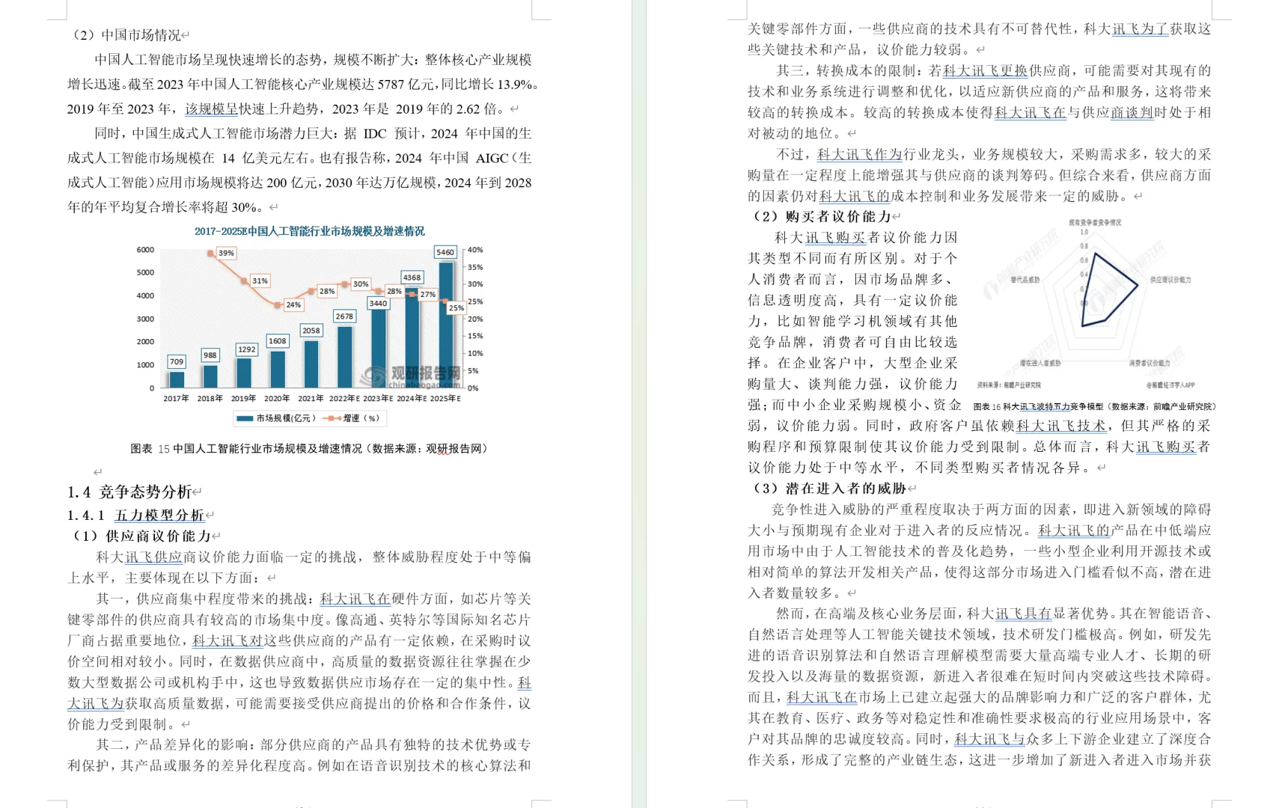The image size is (1282, 808).
Task: Click the "709" data label on the bar chart
Action: pos(177,362)
